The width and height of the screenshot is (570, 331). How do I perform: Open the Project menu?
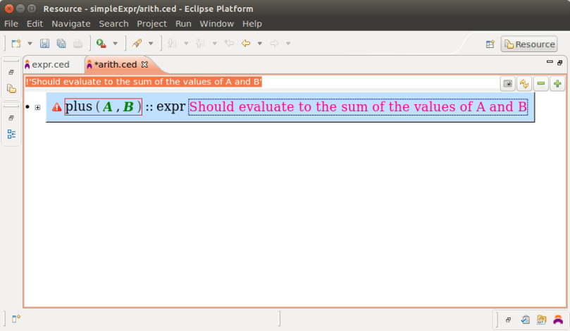(x=151, y=23)
